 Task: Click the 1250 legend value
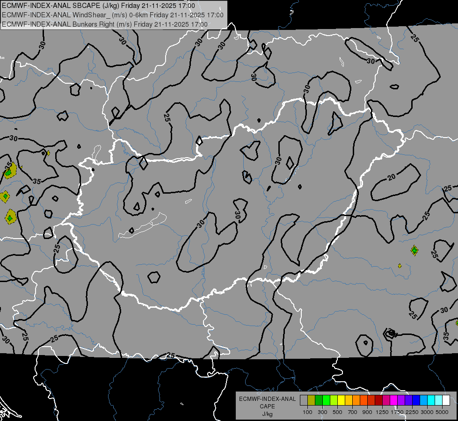click(382, 412)
